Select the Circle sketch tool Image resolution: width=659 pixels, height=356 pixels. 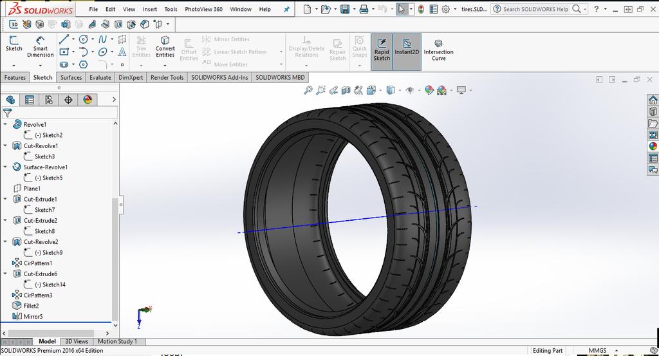point(83,39)
